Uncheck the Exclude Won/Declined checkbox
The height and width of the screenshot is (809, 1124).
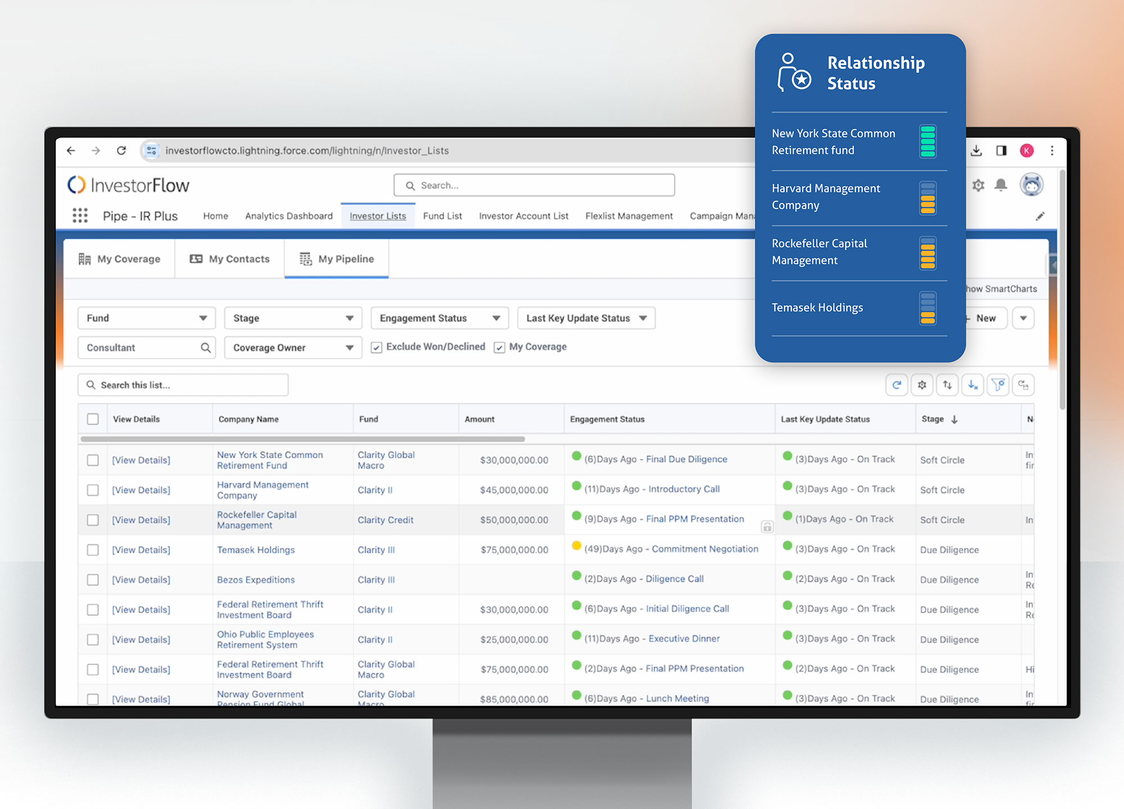pos(376,347)
